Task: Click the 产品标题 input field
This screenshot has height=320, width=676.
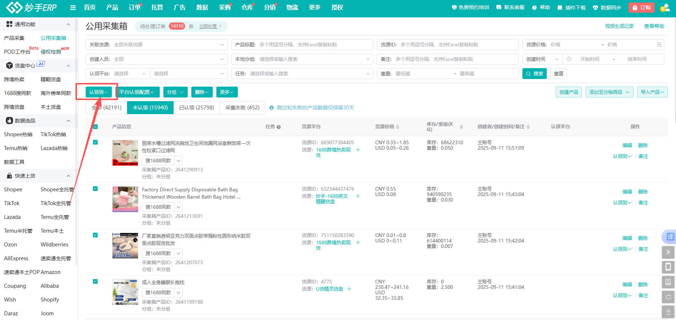Action: [312, 45]
